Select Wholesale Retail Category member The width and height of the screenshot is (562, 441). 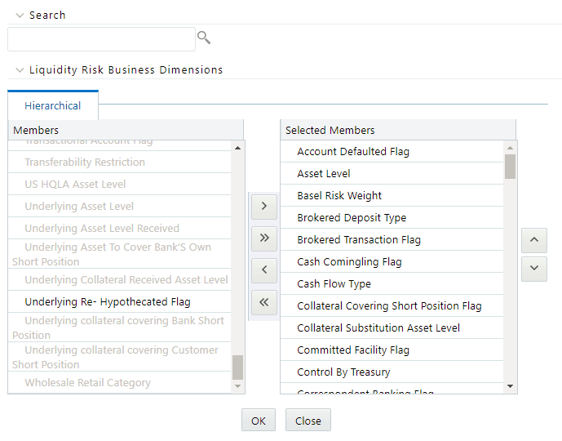(x=120, y=382)
